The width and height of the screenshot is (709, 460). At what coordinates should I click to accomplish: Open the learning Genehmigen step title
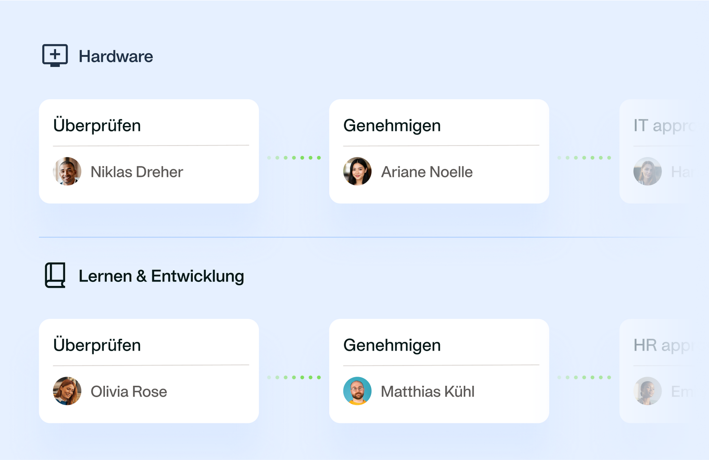[392, 345]
